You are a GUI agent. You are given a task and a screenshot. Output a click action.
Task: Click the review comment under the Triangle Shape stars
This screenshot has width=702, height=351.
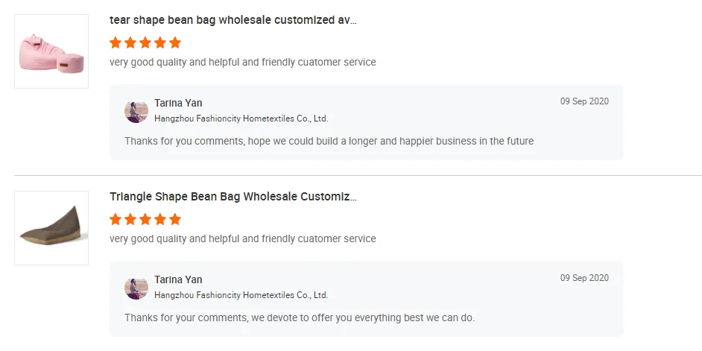point(242,239)
